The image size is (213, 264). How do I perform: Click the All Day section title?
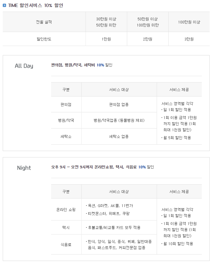(24, 66)
